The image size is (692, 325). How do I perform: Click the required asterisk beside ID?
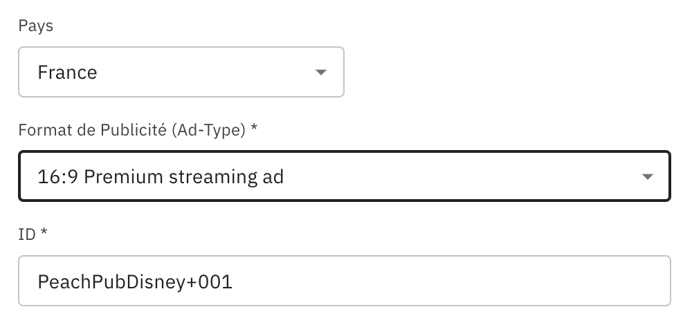tap(44, 234)
